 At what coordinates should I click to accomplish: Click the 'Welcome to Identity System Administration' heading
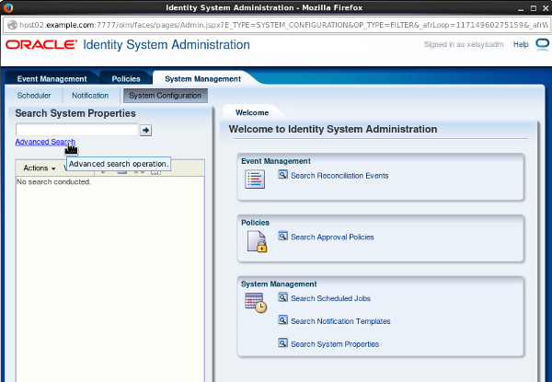(x=333, y=129)
